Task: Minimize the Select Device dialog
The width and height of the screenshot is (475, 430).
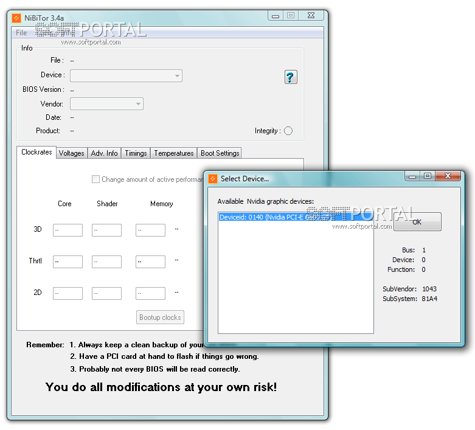Action: pyautogui.click(x=412, y=176)
